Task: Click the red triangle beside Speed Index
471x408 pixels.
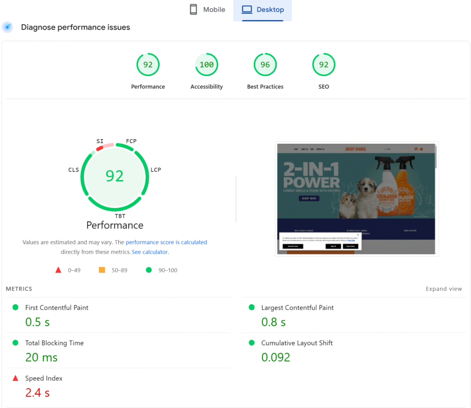Action: coord(15,378)
